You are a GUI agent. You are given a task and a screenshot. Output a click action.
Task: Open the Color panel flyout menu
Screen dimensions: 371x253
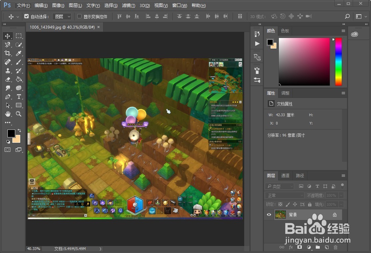click(343, 31)
